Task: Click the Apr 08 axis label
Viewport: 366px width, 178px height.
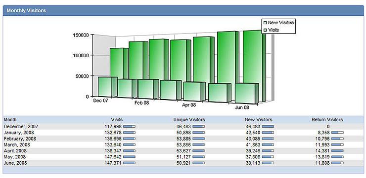Action: pyautogui.click(x=189, y=105)
